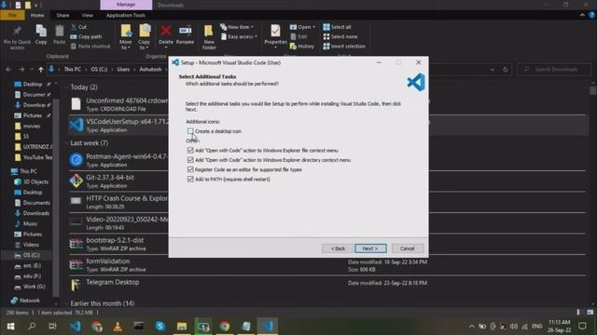The image size is (597, 335).
Task: Click the volume icon in system tray
Action: pyautogui.click(x=514, y=327)
